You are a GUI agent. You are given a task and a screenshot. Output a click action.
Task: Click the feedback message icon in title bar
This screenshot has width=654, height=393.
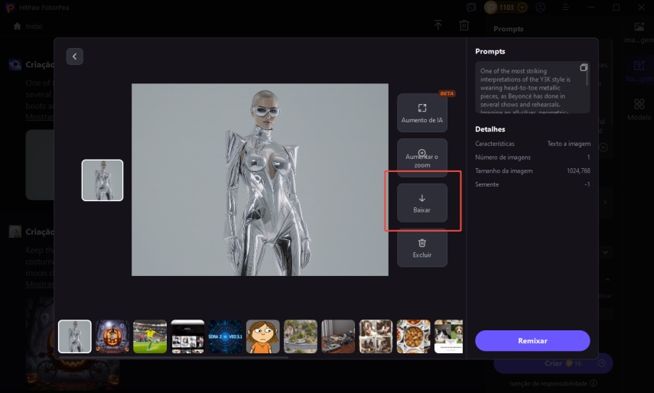[x=471, y=8]
